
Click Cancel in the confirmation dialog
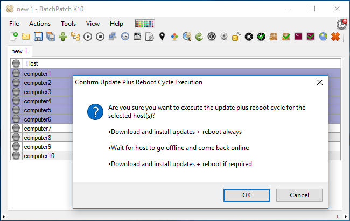click(x=299, y=195)
